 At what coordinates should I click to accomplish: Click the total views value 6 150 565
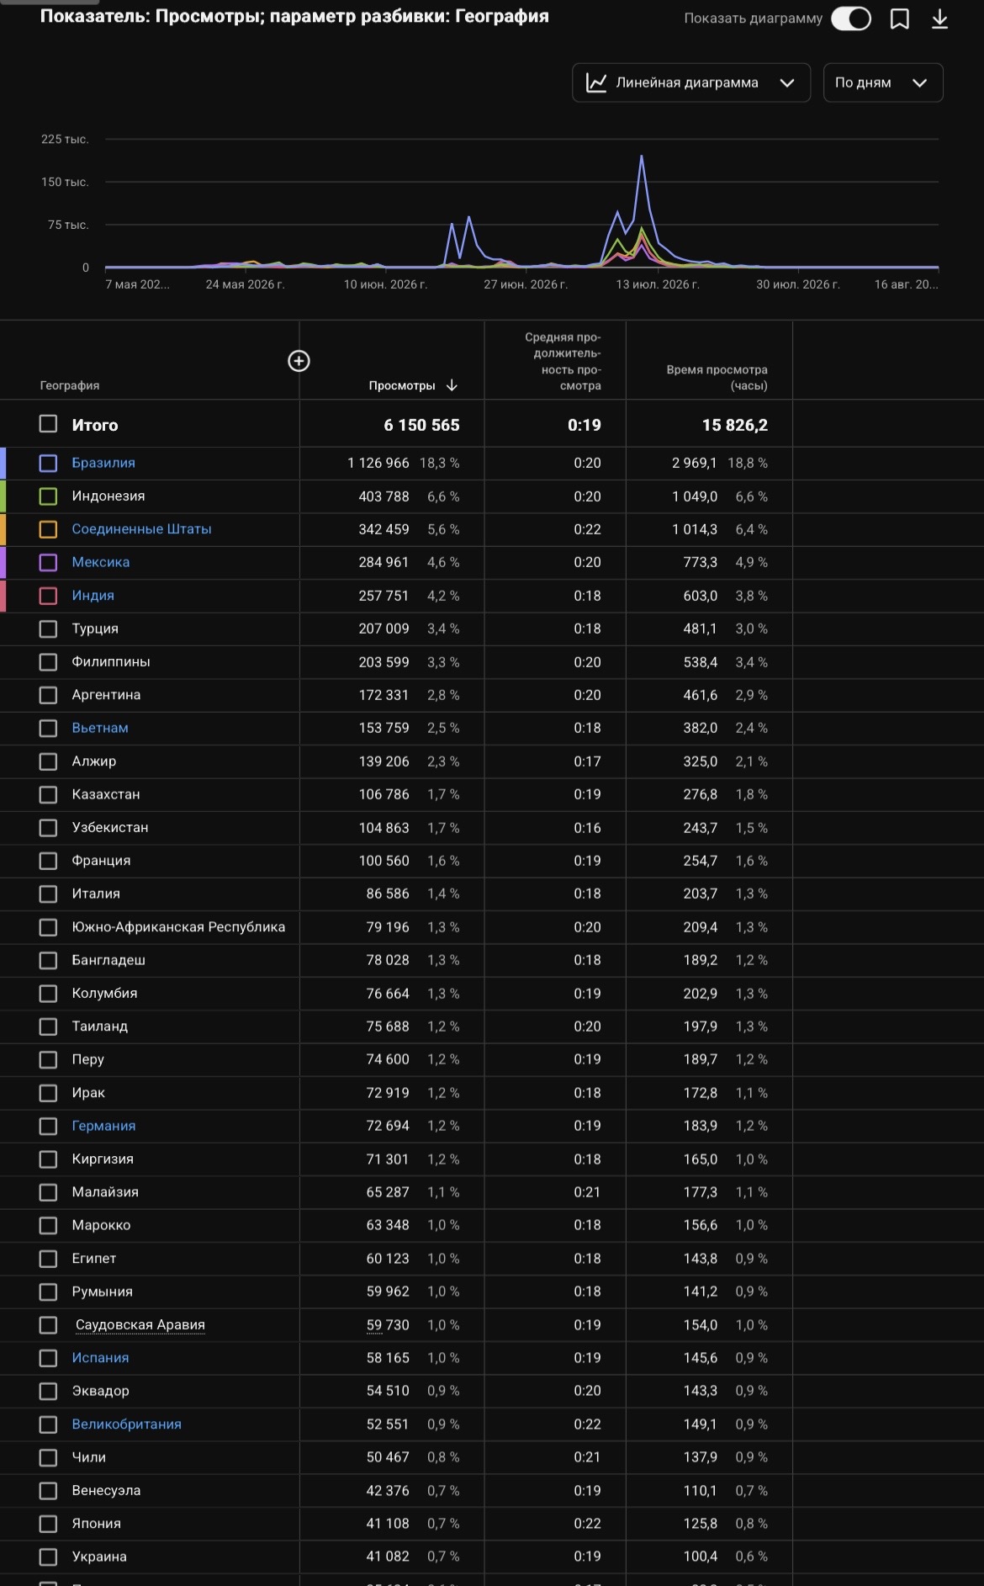pos(421,425)
